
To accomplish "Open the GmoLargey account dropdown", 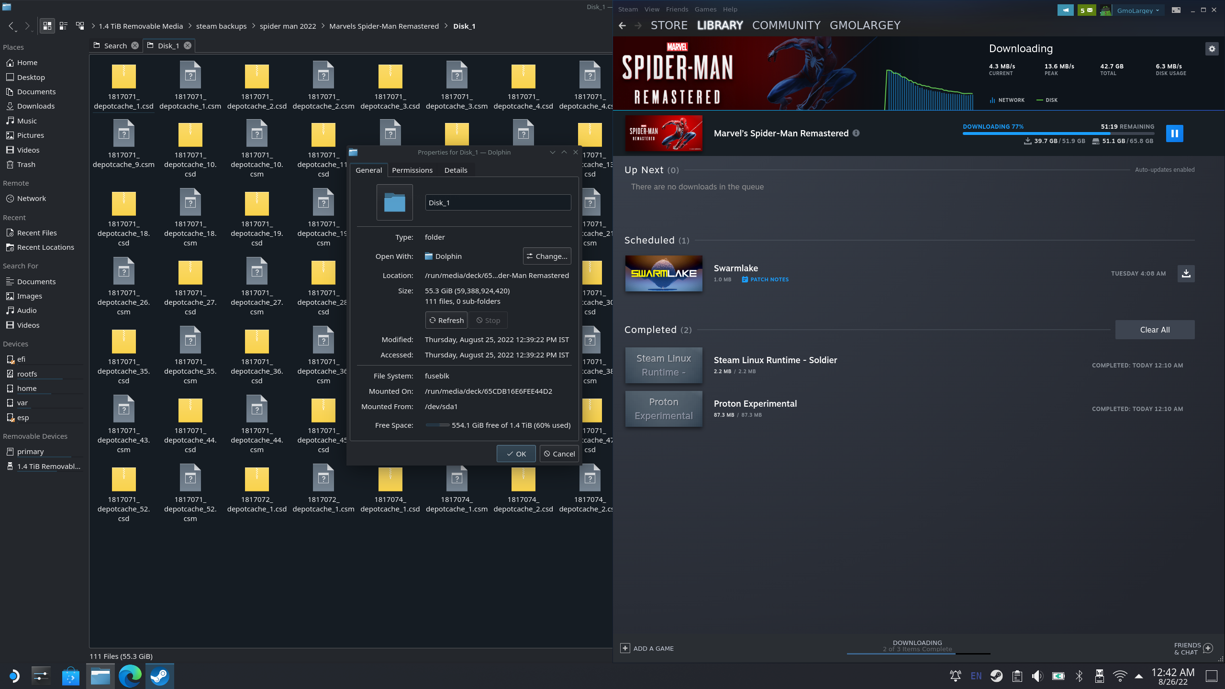I will [x=1137, y=10].
